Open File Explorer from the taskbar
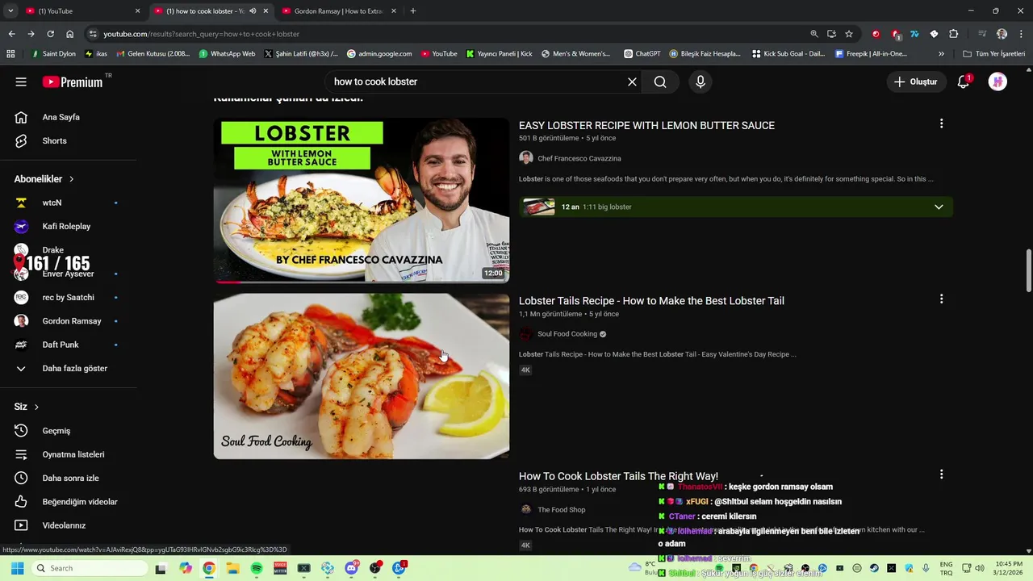The height and width of the screenshot is (581, 1033). pos(232,568)
